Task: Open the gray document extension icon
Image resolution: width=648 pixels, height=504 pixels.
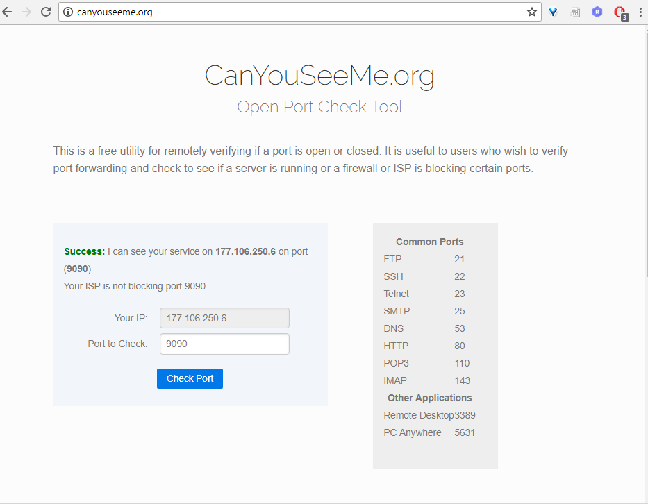Action: point(575,12)
